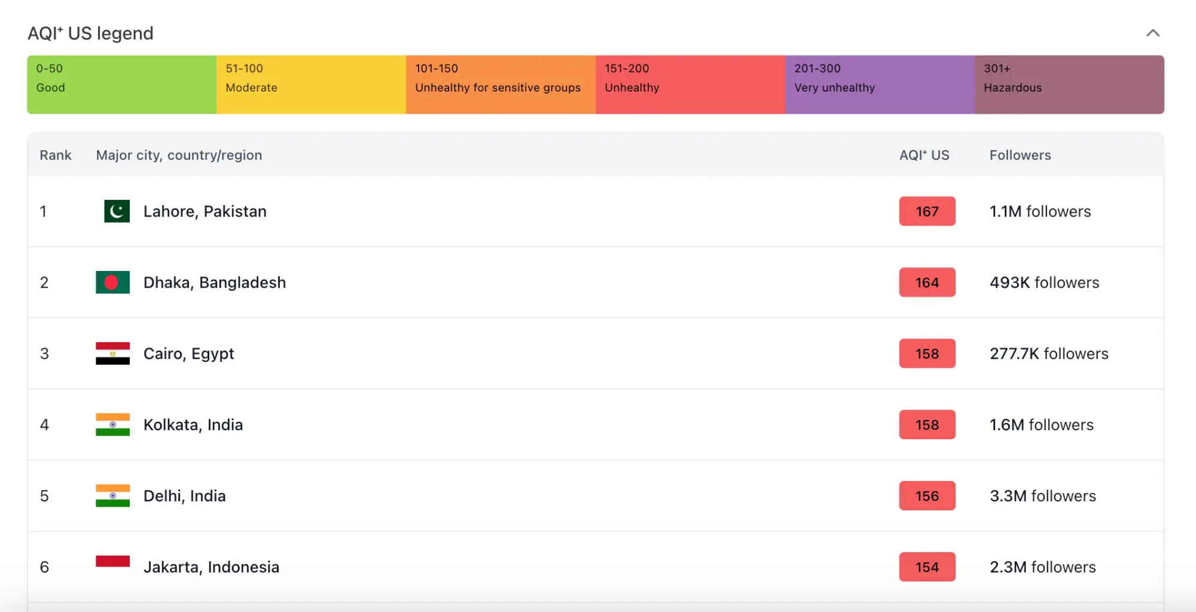The height and width of the screenshot is (612, 1196).
Task: Open the Kolkata, India city link
Action: click(x=193, y=425)
